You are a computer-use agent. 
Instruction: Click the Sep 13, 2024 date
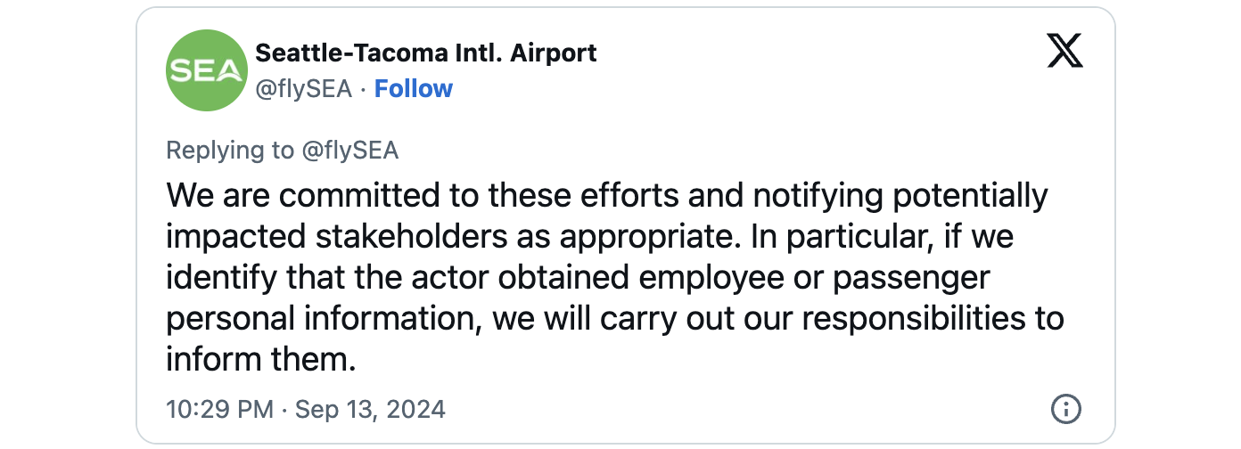tap(370, 410)
